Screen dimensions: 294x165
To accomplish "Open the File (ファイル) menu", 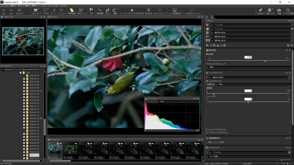I will click(5, 6).
